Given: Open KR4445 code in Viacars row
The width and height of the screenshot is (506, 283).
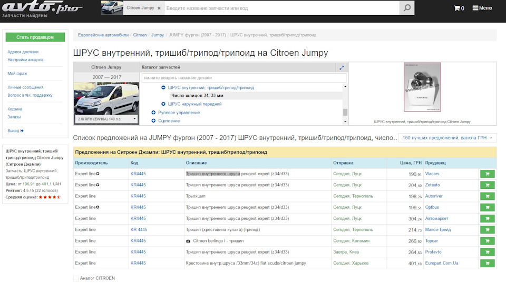Looking at the screenshot, I should (138, 174).
